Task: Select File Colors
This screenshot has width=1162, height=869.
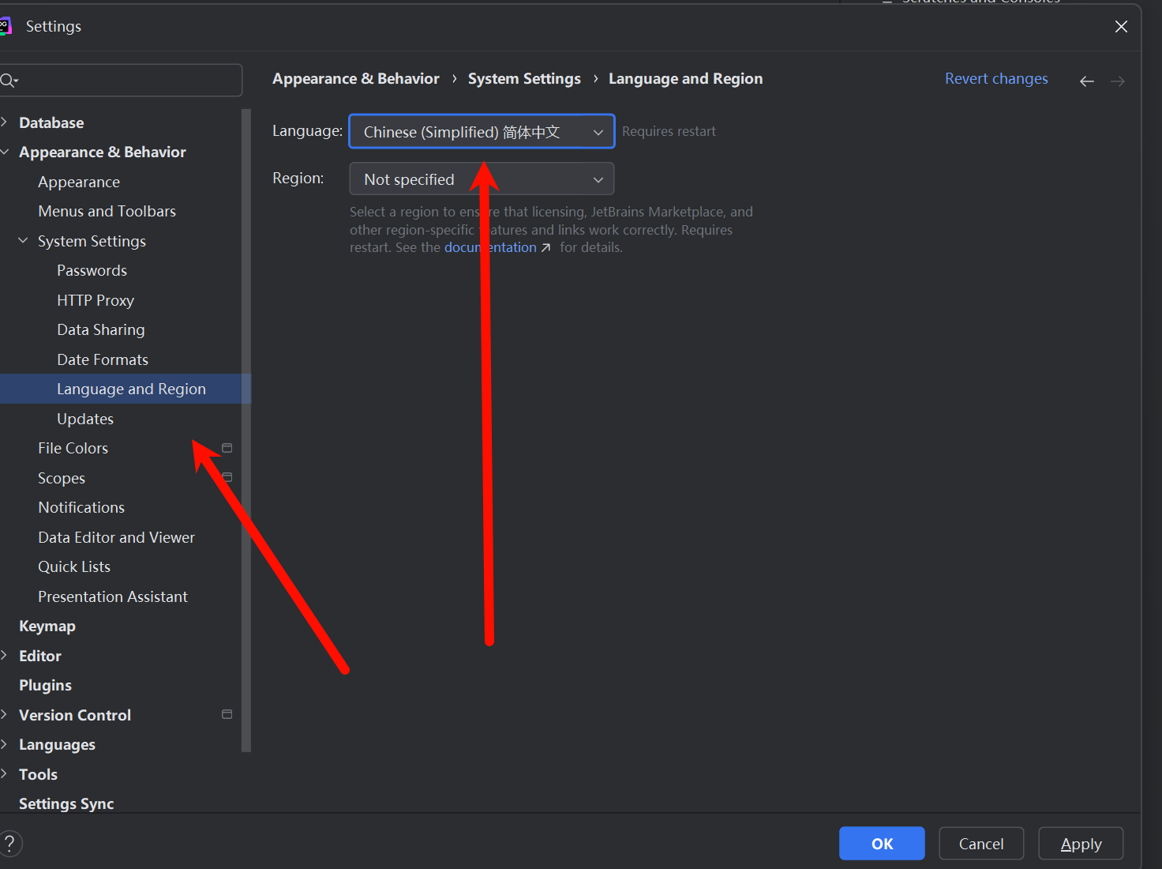Action: tap(73, 448)
